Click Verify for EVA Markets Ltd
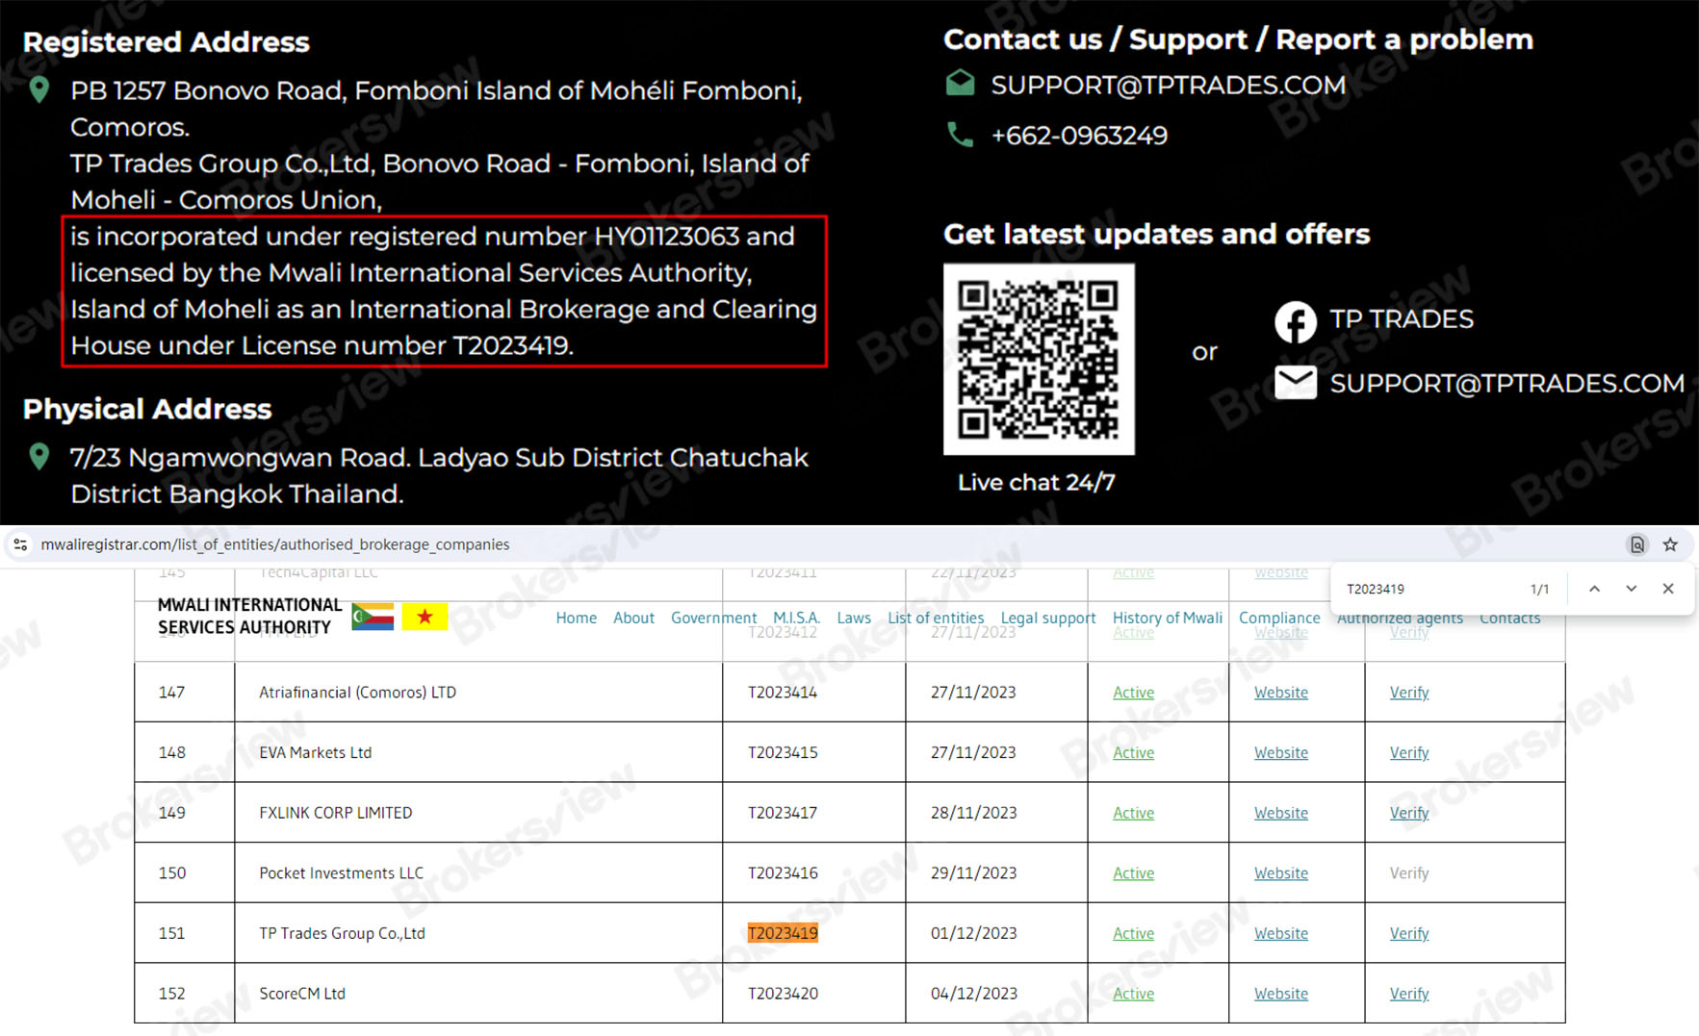 (1409, 752)
